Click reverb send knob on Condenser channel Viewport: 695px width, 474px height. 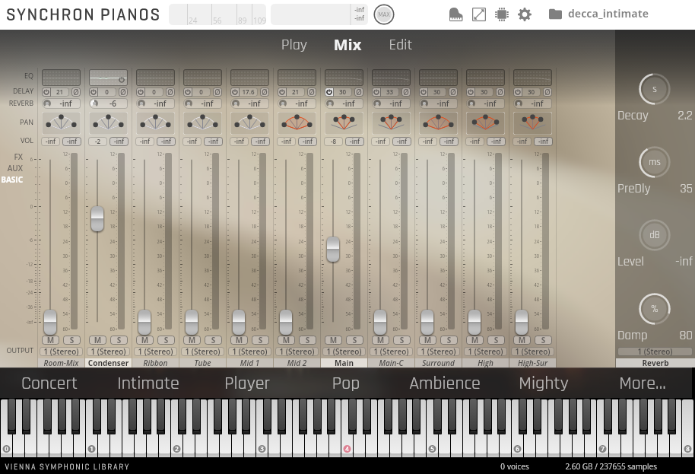tap(94, 103)
